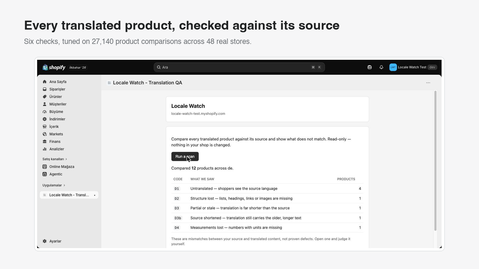The width and height of the screenshot is (479, 269).
Task: Click the Analizler chart icon
Action: pyautogui.click(x=45, y=149)
